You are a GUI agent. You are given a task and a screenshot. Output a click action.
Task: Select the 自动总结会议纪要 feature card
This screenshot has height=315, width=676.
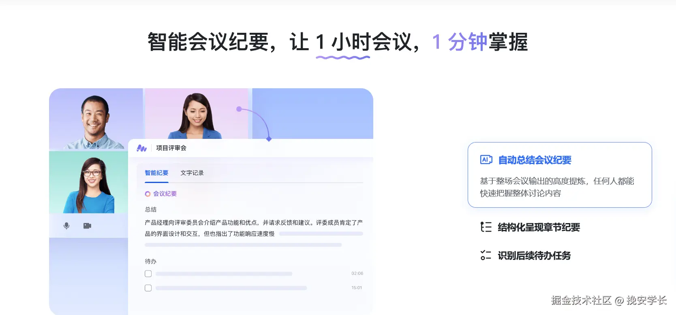(560, 175)
